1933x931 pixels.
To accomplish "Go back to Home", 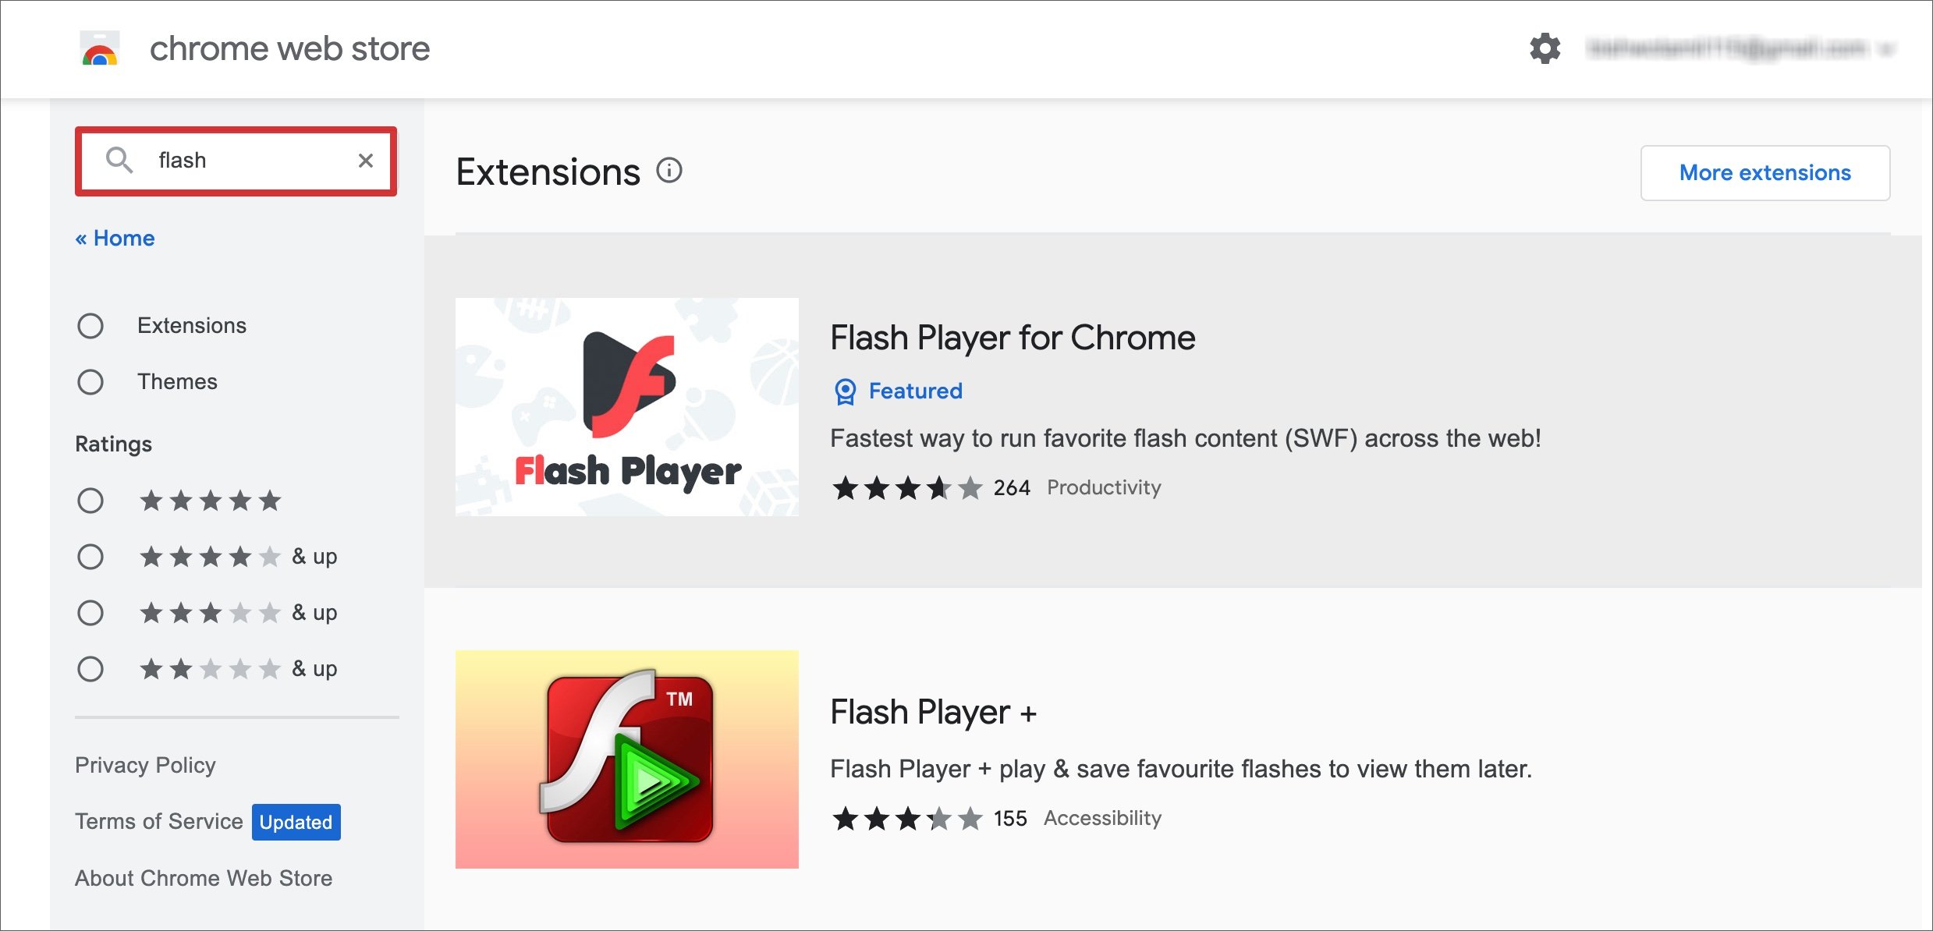I will 115,237.
